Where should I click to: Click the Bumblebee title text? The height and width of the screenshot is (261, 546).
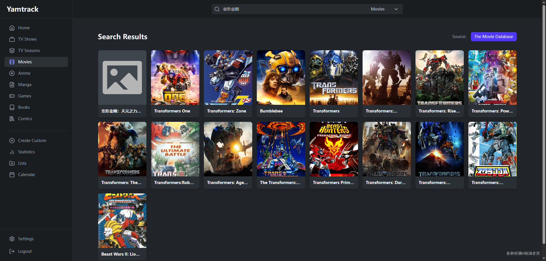click(x=271, y=111)
